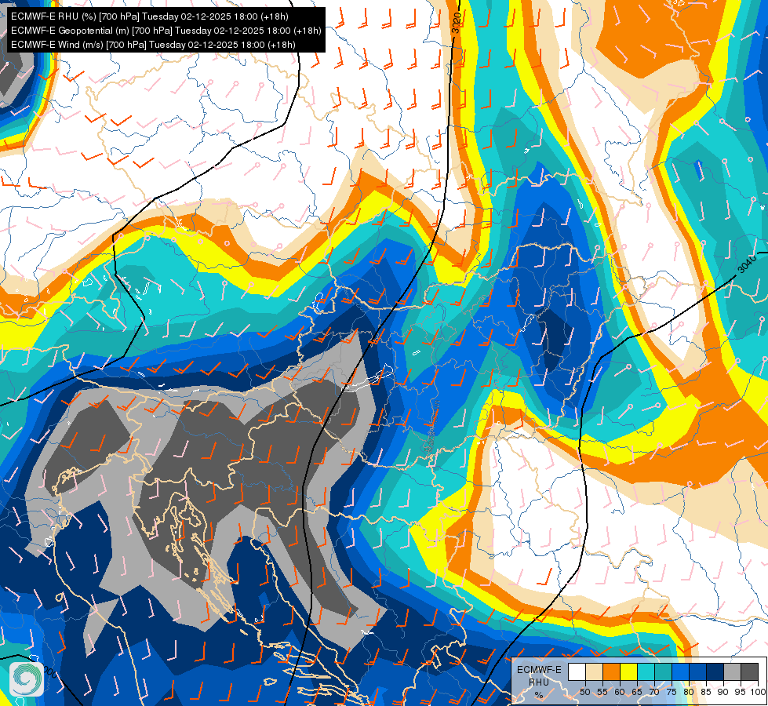The width and height of the screenshot is (768, 706).
Task: Click the 'ECMWF-E Geopotential (m)' title line
Action: (x=166, y=31)
